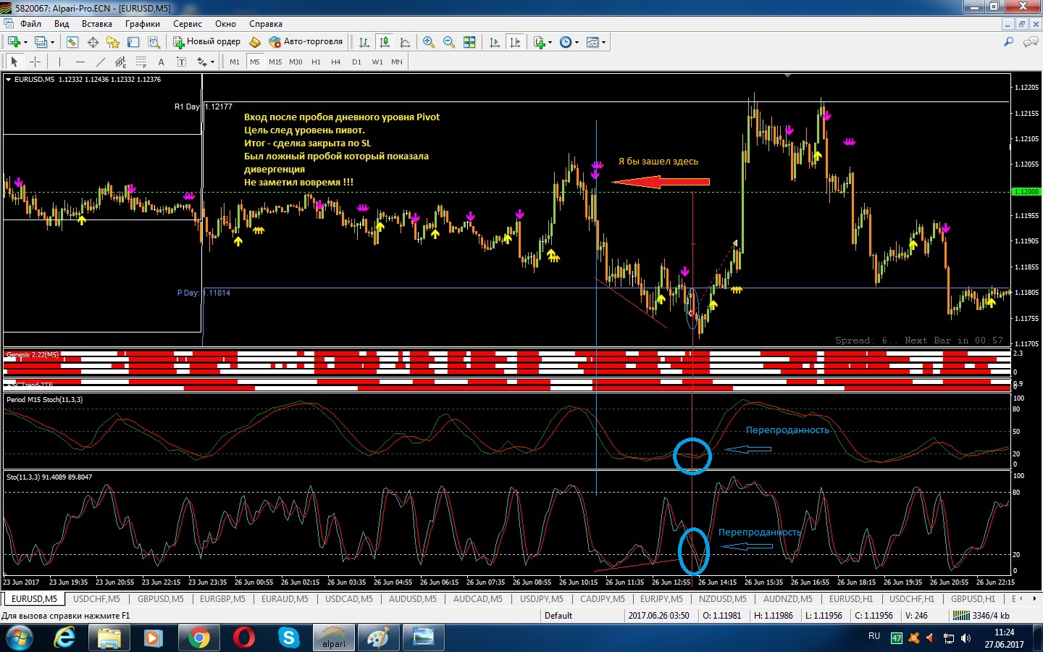Open the periodicity clock dropdown
1043x652 pixels.
click(x=569, y=42)
